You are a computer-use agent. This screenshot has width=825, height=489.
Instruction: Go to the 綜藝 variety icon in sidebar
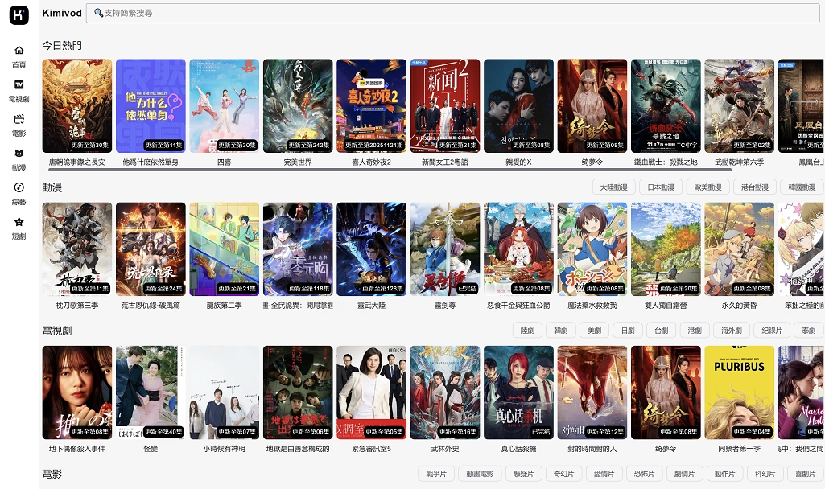[19, 187]
